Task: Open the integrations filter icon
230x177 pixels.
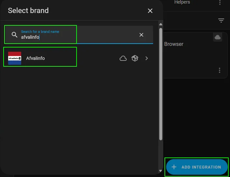Action: coord(221,20)
